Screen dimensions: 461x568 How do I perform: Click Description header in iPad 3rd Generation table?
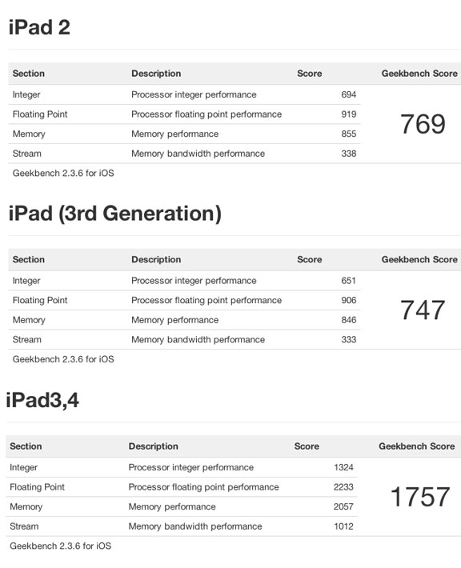pyautogui.click(x=156, y=260)
